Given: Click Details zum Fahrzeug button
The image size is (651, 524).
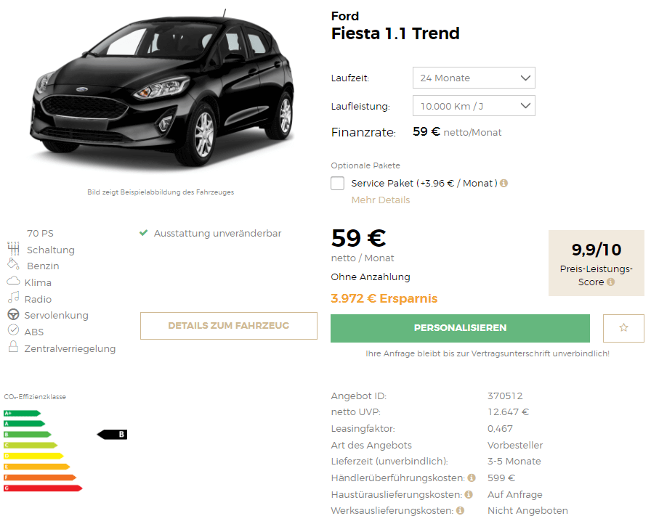Looking at the screenshot, I should coord(229,326).
